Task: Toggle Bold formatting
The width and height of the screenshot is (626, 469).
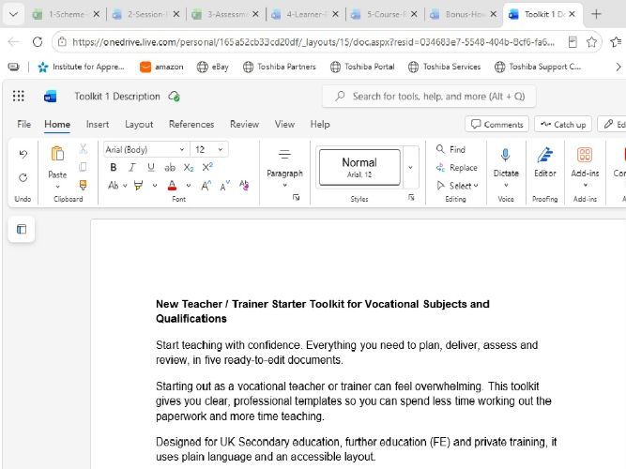Action: [114, 167]
